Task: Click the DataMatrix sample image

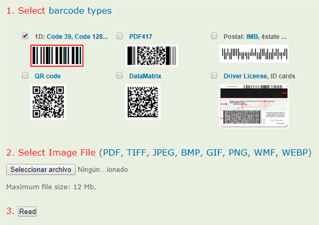Action: point(142,102)
